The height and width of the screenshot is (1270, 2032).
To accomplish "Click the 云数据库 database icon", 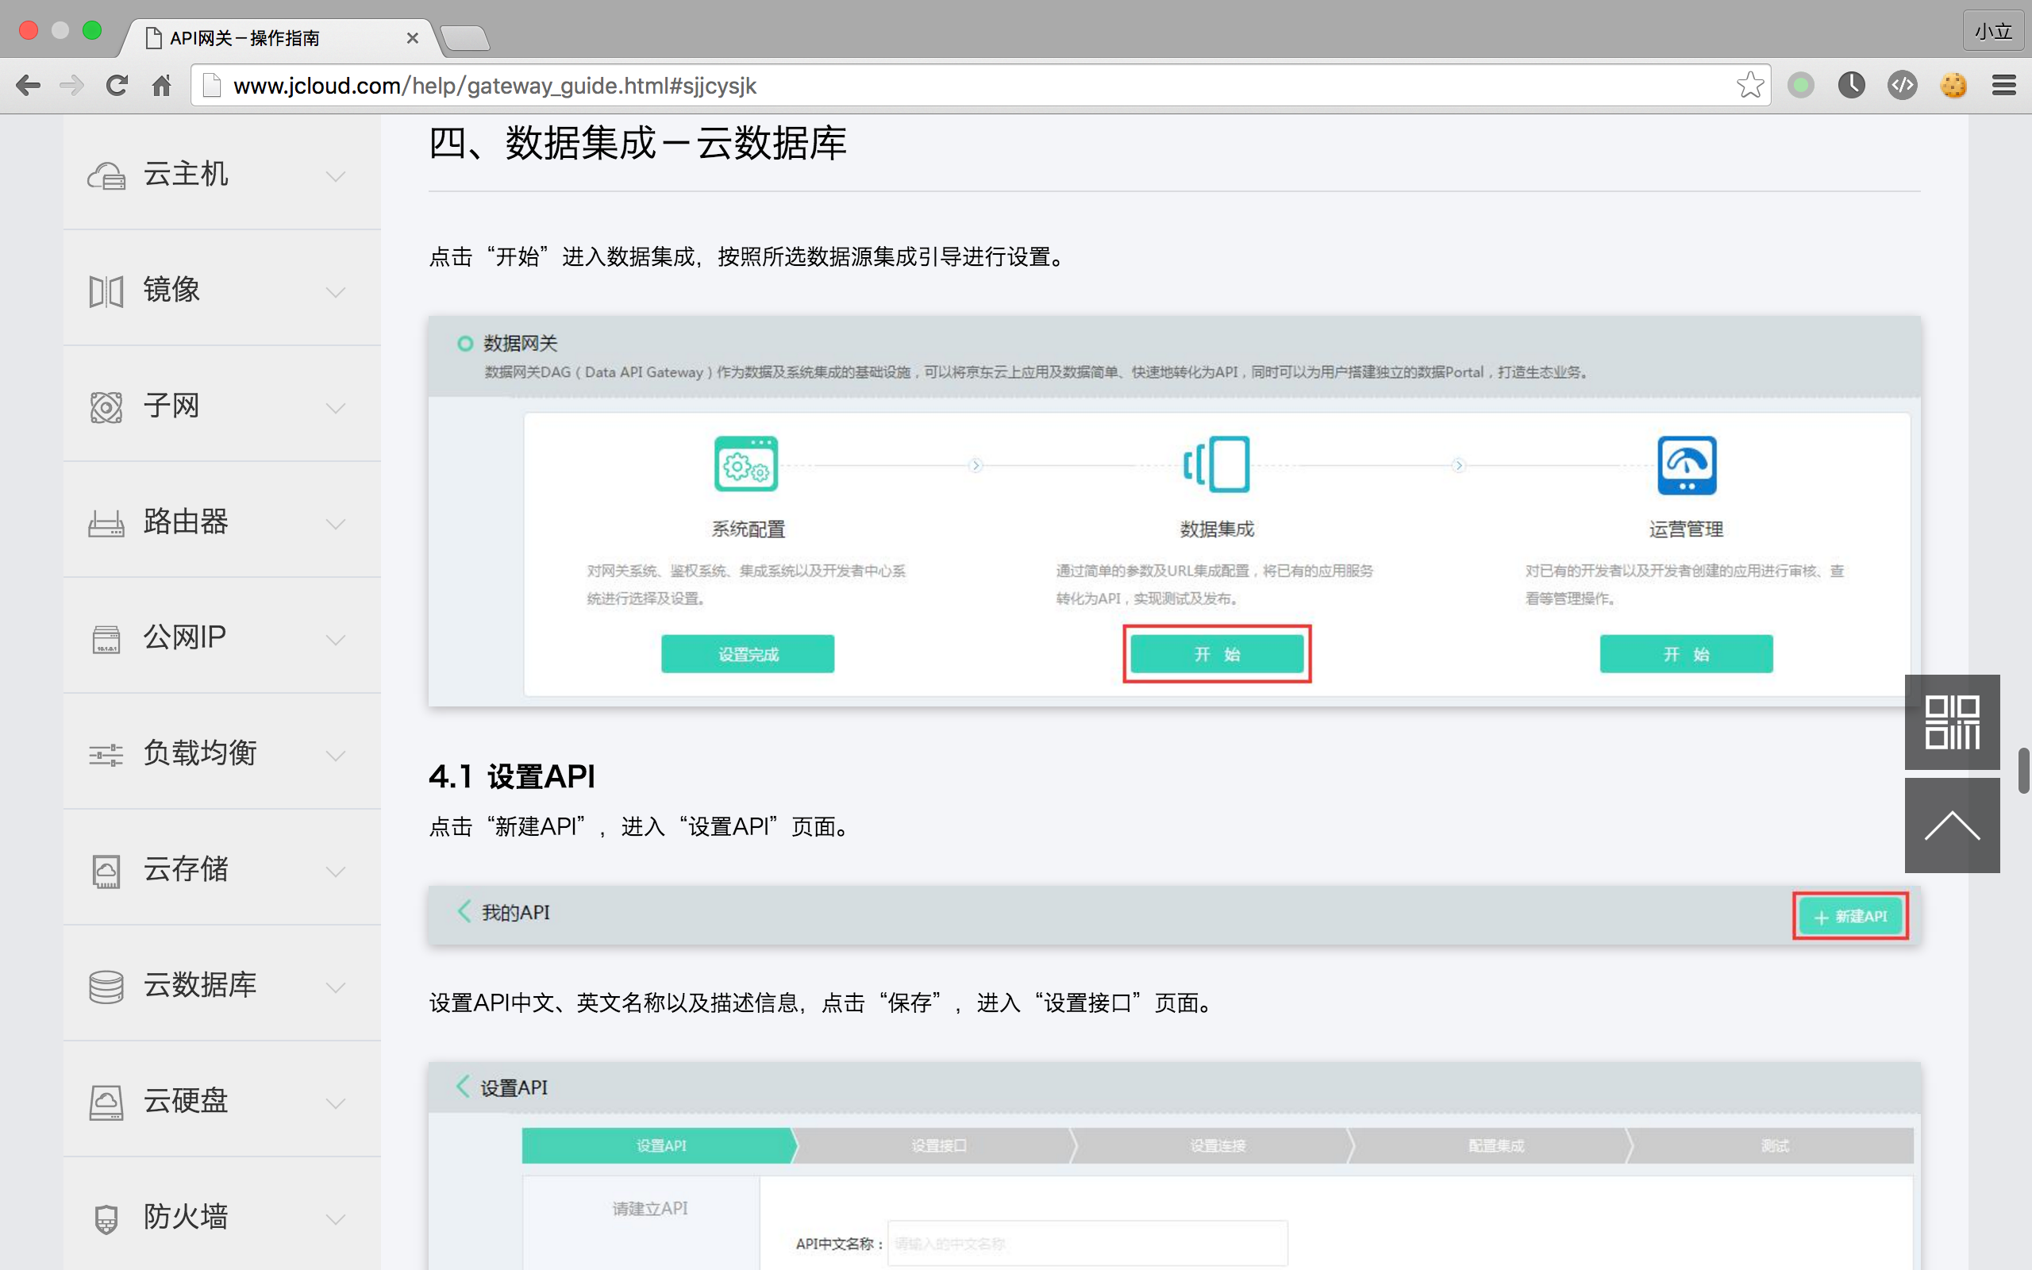I will [106, 986].
